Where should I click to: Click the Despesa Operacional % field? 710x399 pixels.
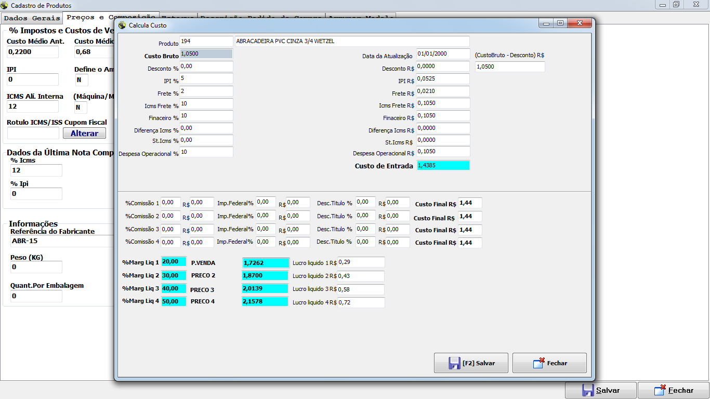pos(206,152)
